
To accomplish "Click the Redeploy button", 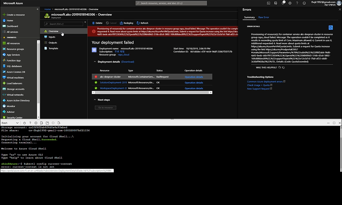I will point(127,23).
